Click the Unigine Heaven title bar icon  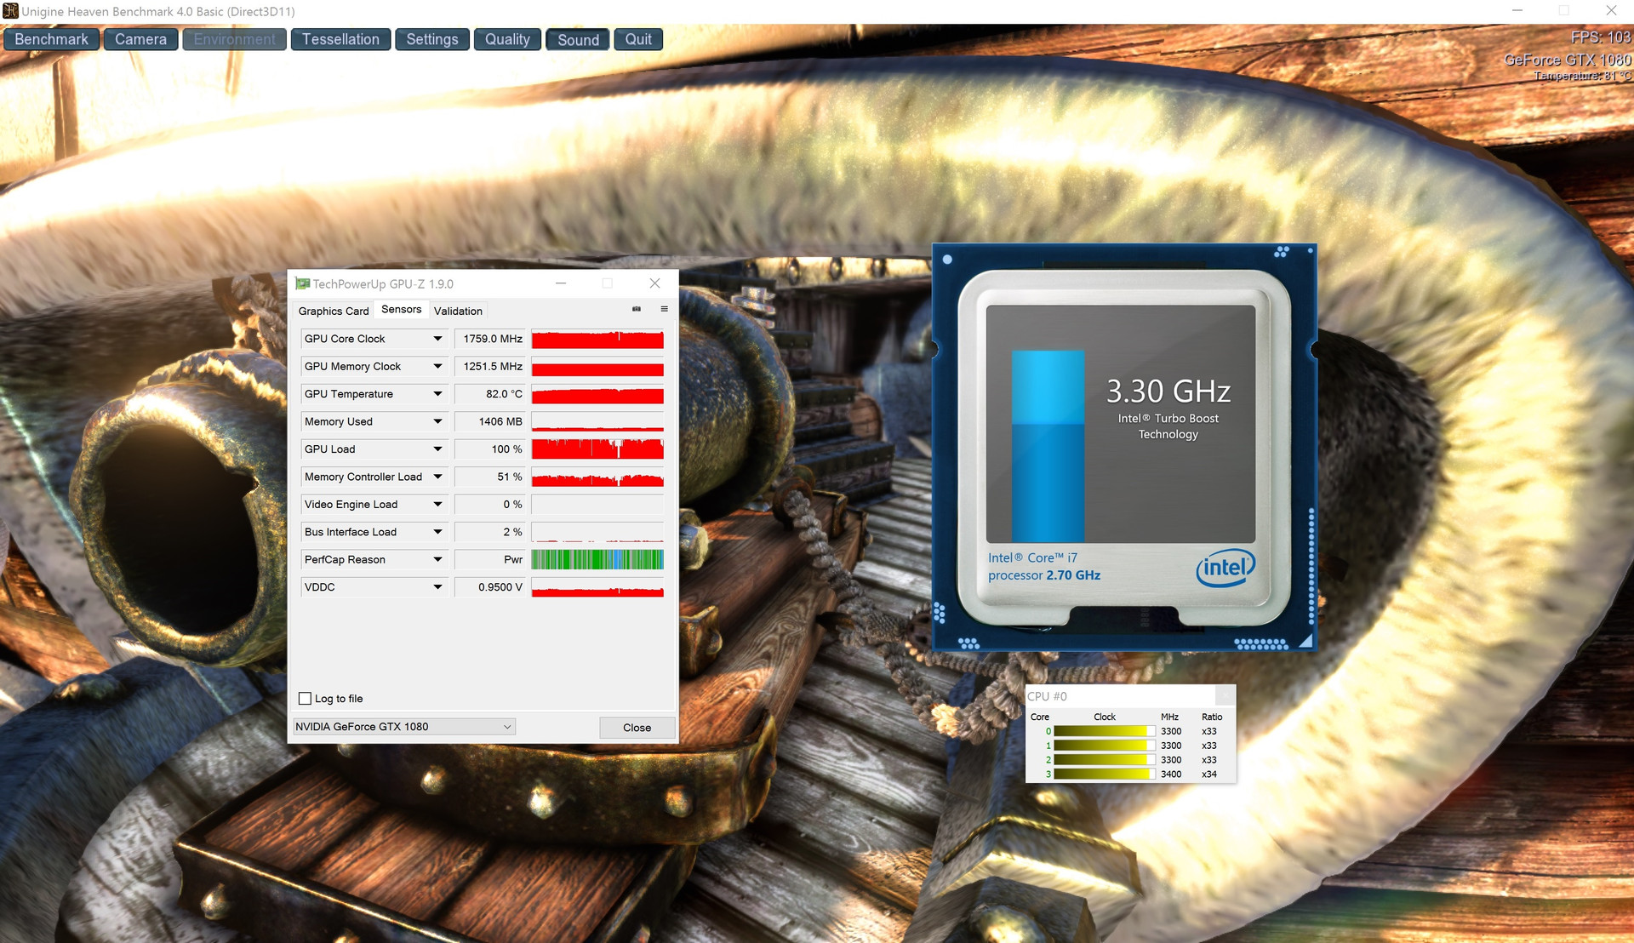(10, 11)
